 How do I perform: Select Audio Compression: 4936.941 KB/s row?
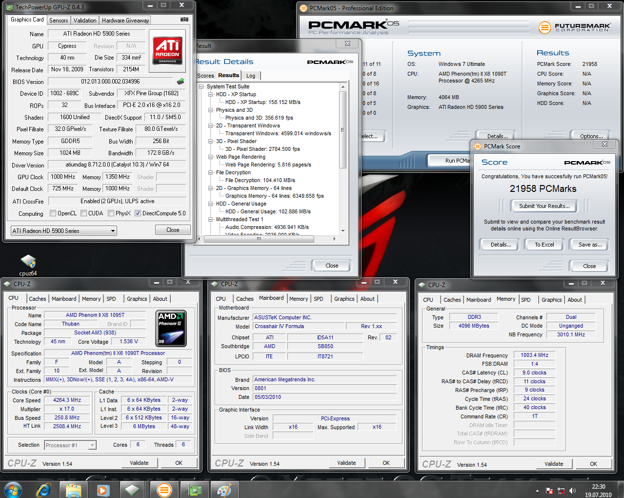267,227
